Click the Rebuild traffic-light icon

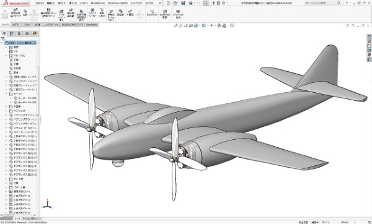click(214, 3)
